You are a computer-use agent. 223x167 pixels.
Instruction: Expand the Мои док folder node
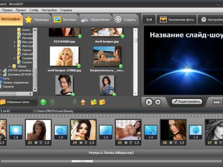14,42
